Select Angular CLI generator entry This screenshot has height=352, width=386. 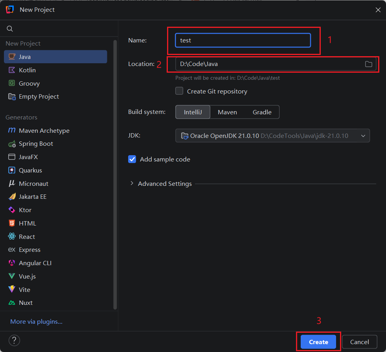[x=56, y=263]
